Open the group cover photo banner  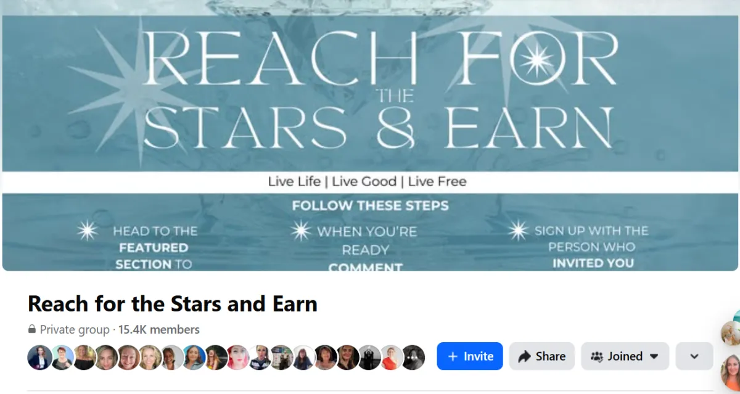coord(370,135)
